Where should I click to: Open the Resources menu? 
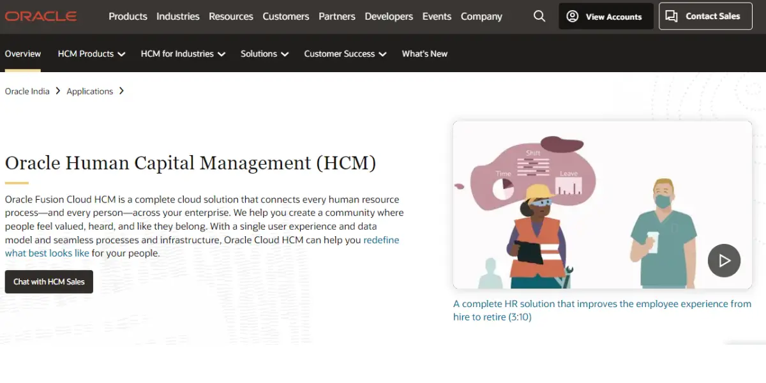(231, 17)
